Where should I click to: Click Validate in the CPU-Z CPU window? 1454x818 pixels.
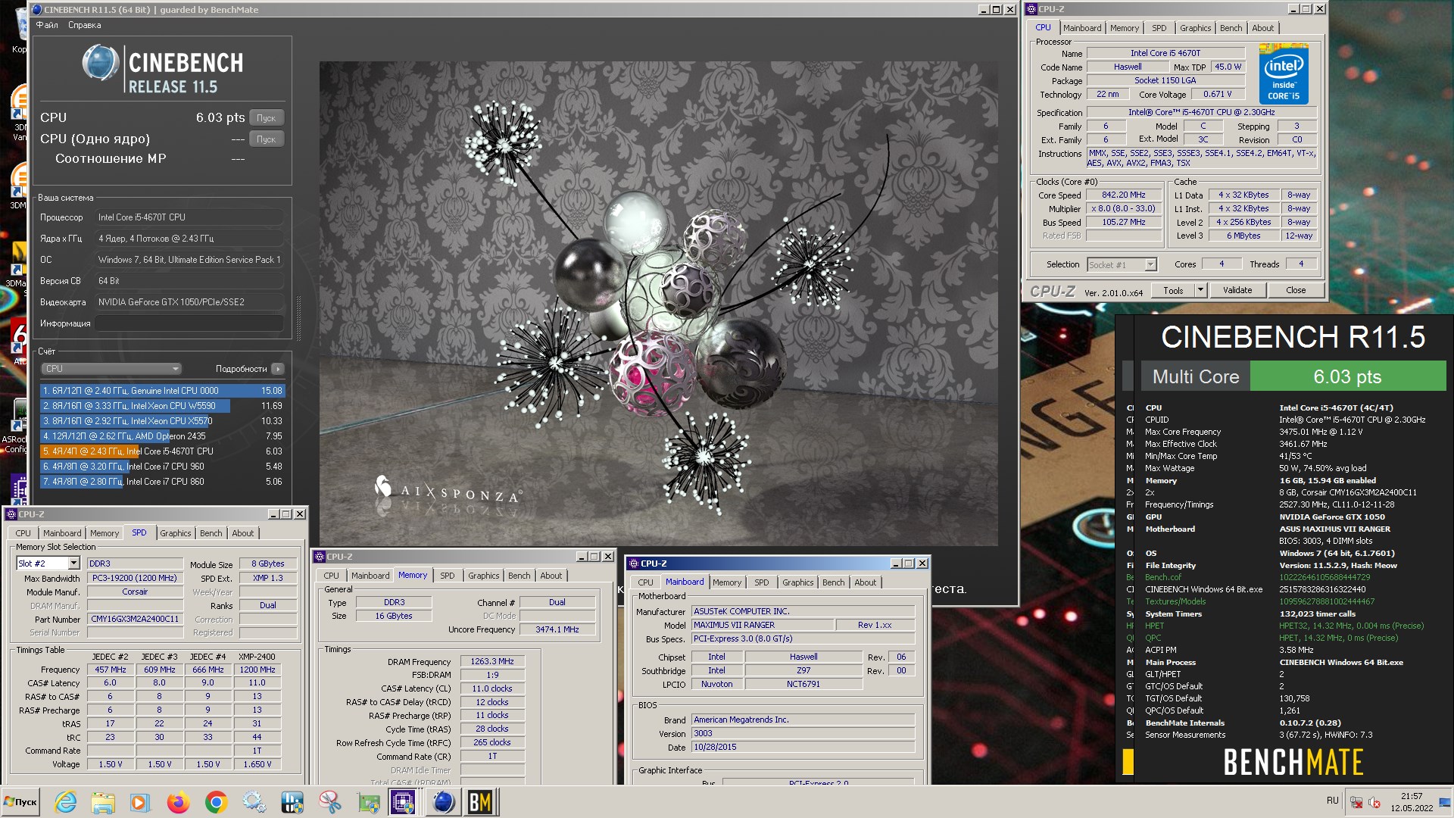pos(1237,290)
